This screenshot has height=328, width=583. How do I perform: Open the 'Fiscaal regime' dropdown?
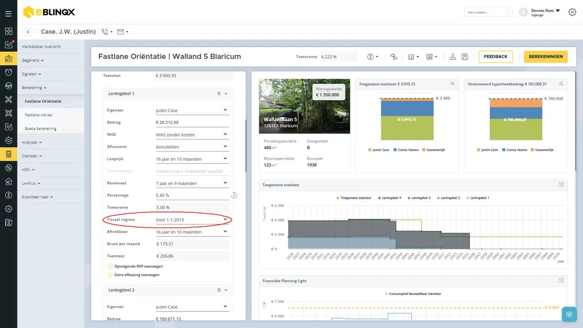tap(191, 220)
